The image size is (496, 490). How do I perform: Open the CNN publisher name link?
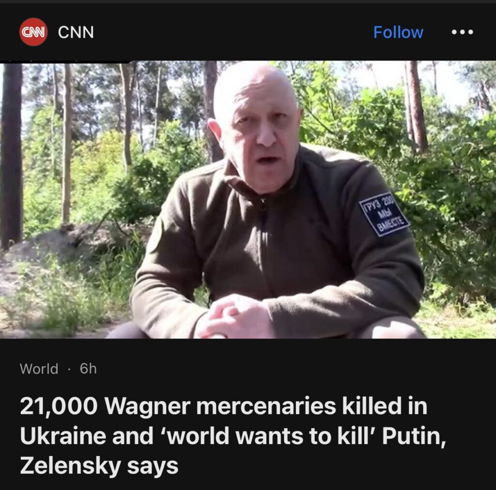tap(76, 32)
